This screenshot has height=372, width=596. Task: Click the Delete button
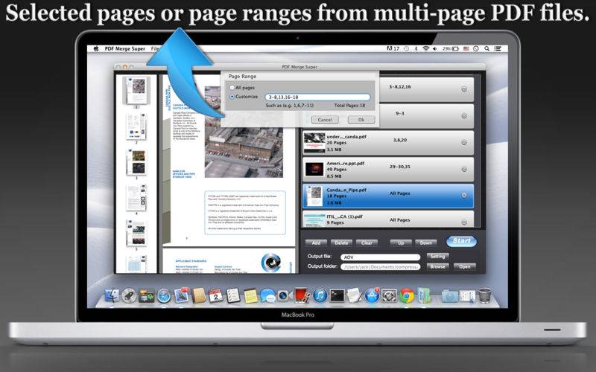(x=341, y=243)
